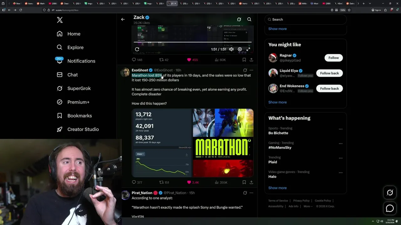Reload page in browser toolbar
This screenshot has height=225, width=401.
21,10
